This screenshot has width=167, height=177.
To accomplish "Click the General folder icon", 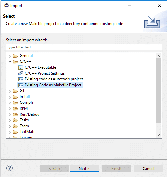I will point(15,56).
